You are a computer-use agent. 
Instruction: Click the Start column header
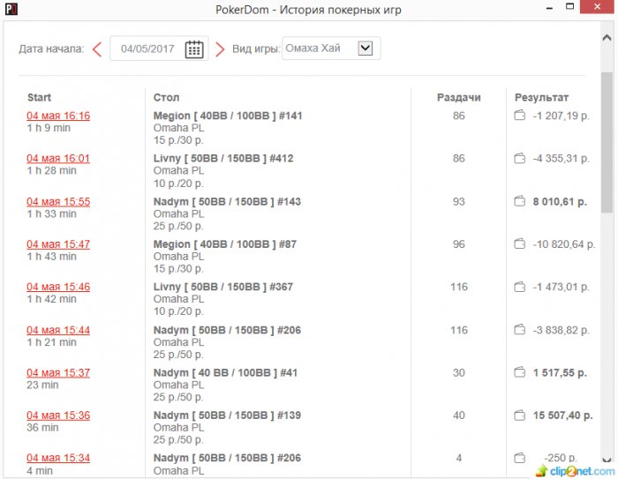(40, 97)
